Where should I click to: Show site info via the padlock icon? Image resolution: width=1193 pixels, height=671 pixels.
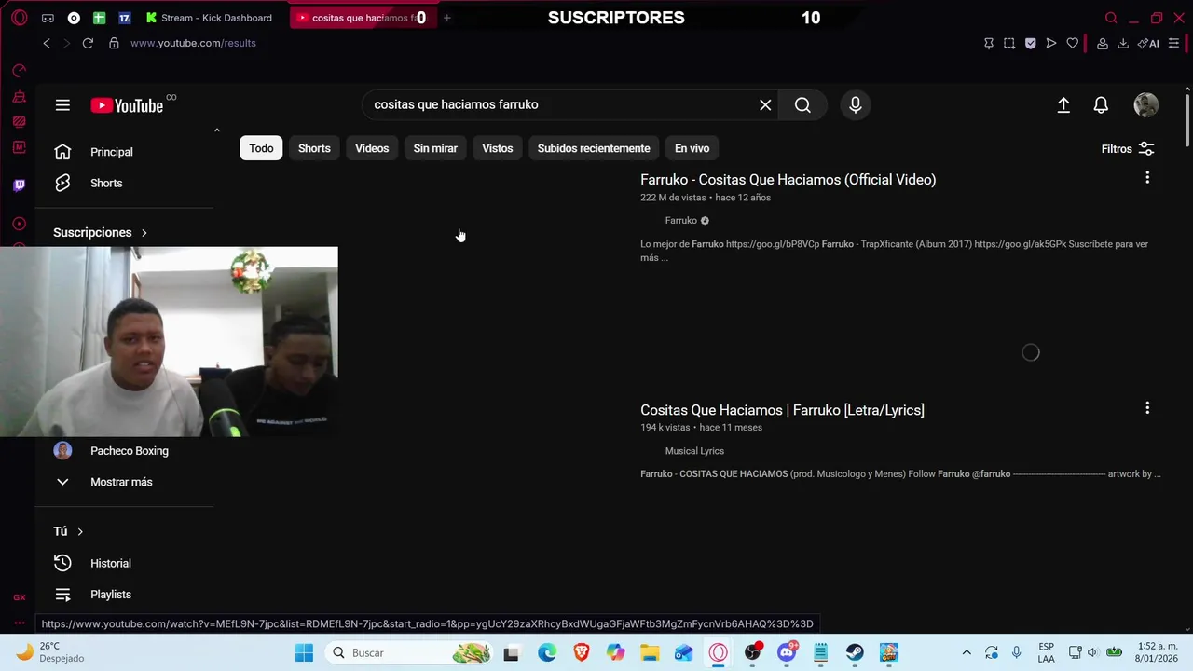[114, 43]
